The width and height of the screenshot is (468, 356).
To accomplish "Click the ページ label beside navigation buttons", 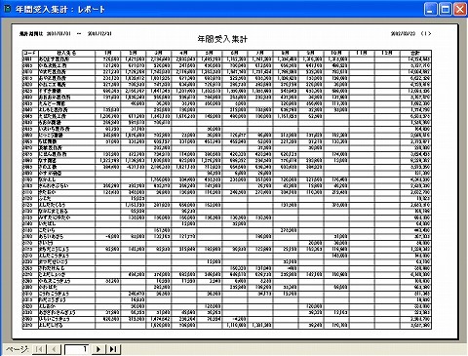I will (x=17, y=349).
